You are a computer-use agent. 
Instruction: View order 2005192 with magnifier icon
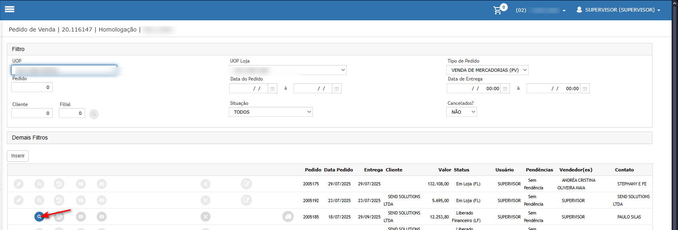[39, 200]
